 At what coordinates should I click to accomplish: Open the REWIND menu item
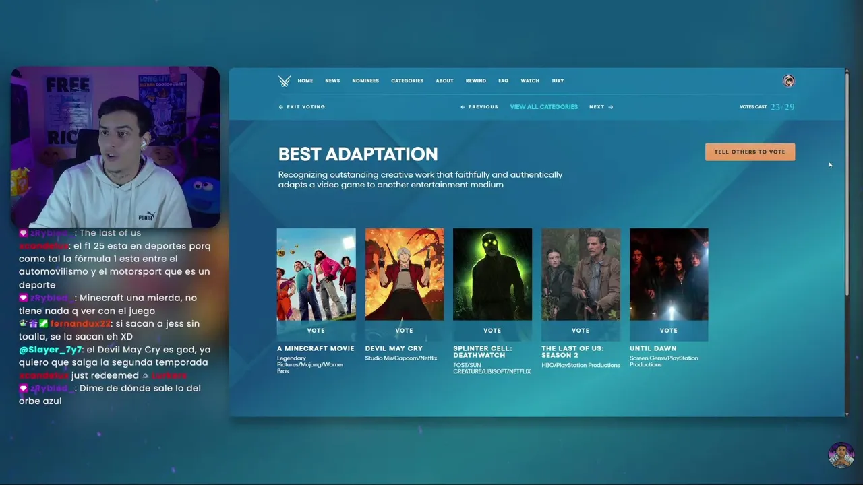pos(475,81)
